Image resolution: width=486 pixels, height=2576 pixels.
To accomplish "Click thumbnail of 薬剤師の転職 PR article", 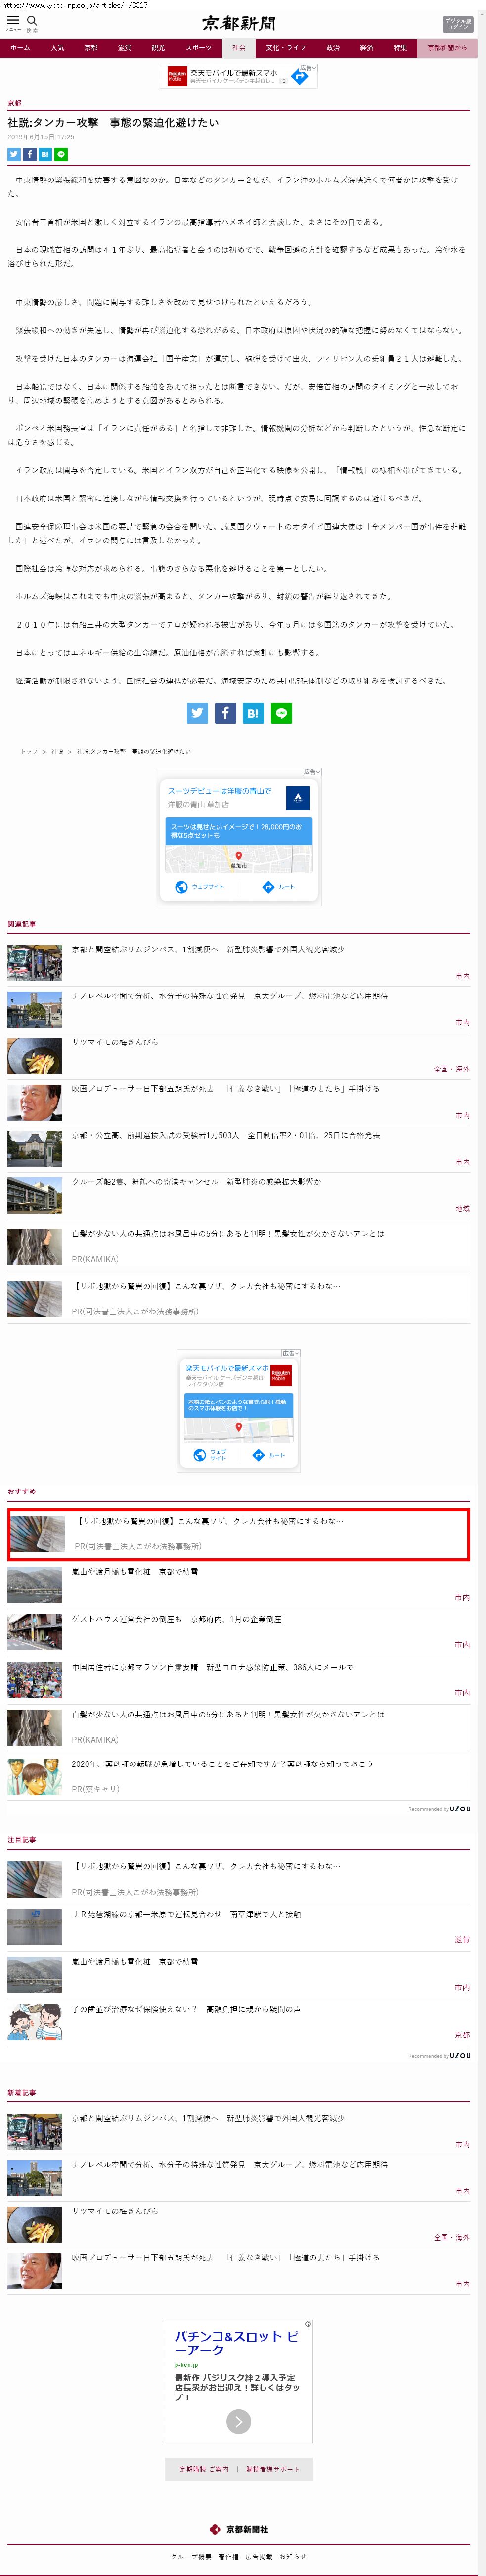I will click(34, 1777).
